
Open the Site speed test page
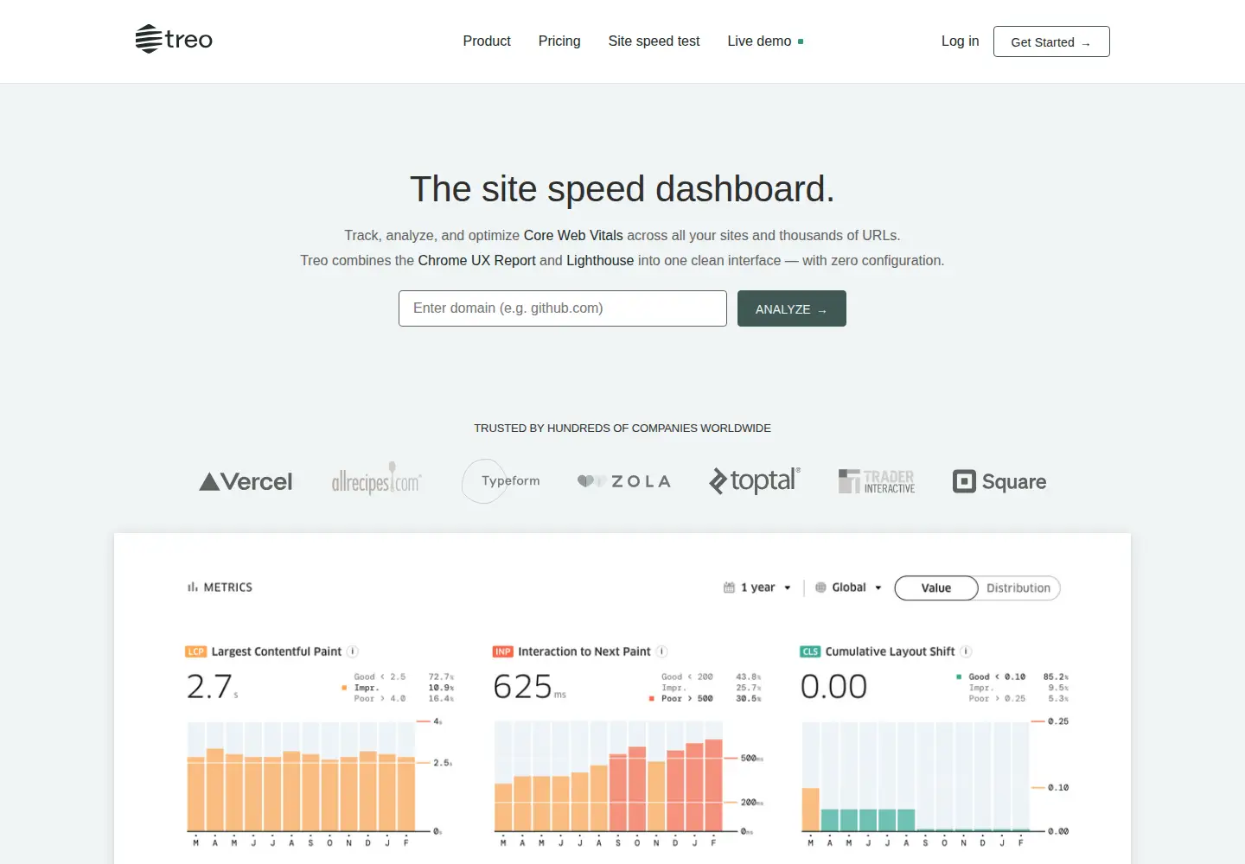654,41
